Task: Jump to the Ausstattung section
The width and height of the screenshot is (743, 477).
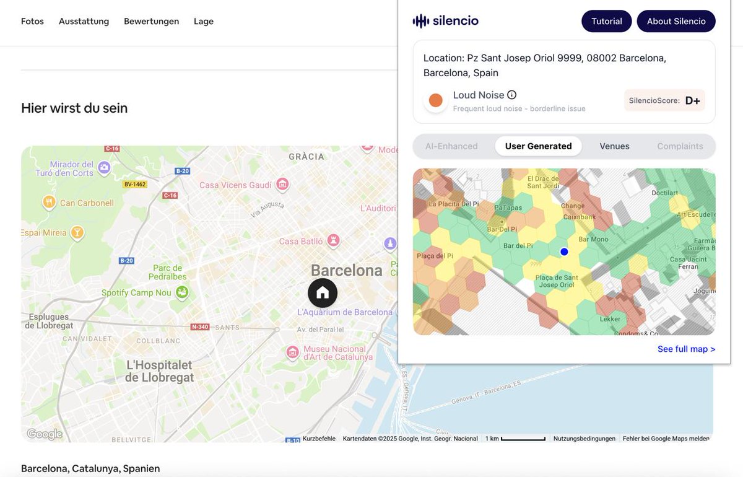Action: (x=84, y=21)
